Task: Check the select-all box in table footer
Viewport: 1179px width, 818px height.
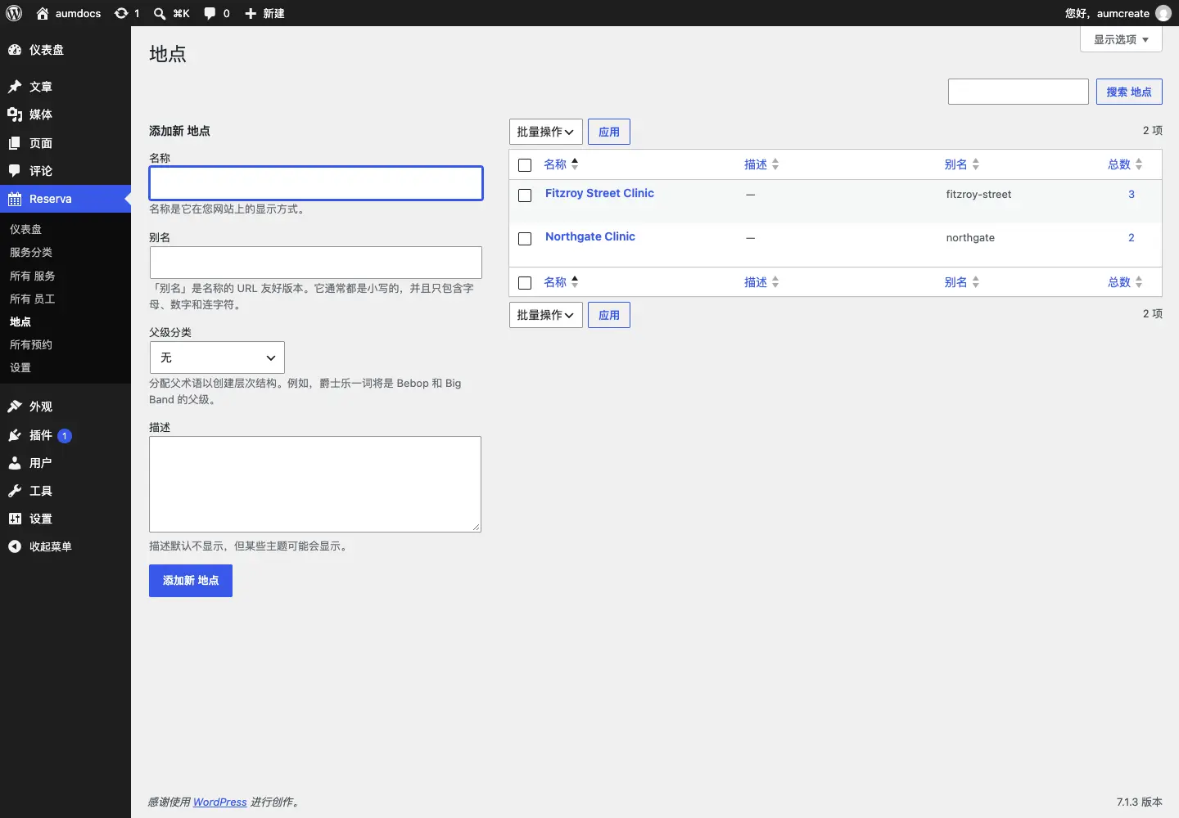Action: tap(525, 283)
